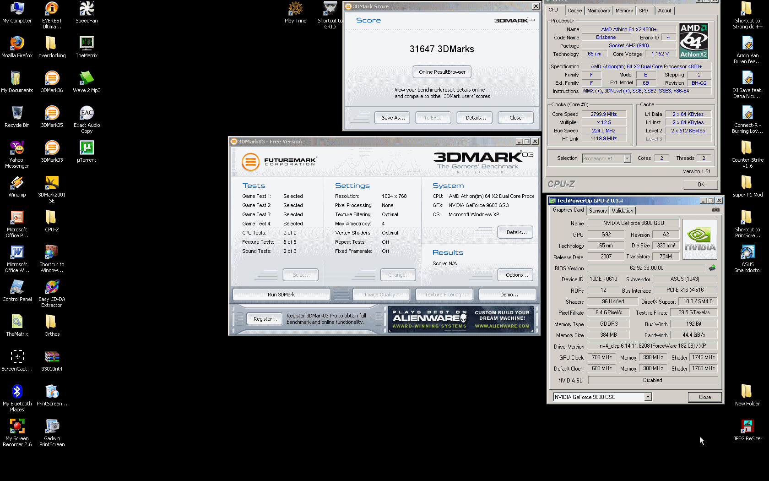The width and height of the screenshot is (769, 481).
Task: Open the CPU-Z Processor selection dropdown
Action: [628, 159]
